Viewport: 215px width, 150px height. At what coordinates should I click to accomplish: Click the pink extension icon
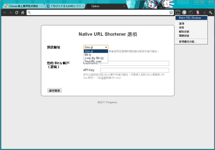click(197, 12)
